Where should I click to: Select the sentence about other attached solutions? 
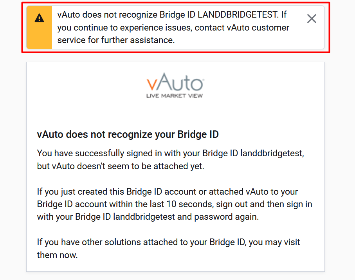tap(168, 248)
